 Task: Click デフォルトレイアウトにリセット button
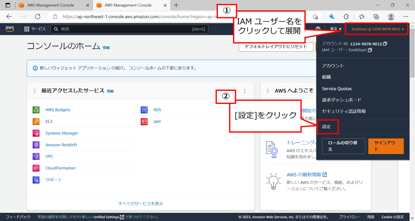(x=276, y=47)
